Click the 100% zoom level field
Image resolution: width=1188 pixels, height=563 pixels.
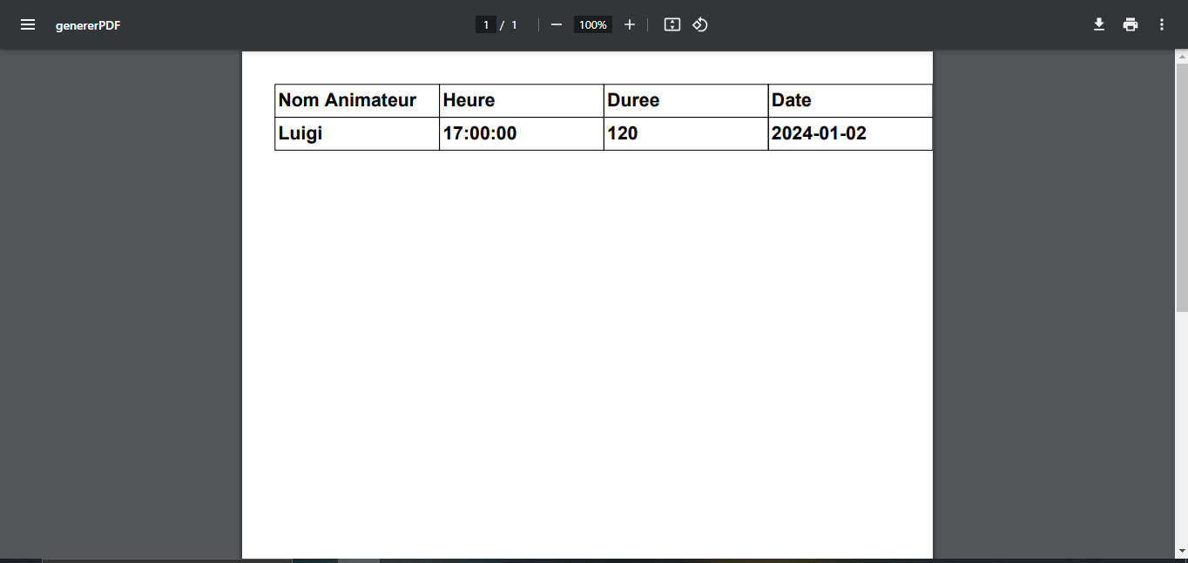click(x=592, y=24)
